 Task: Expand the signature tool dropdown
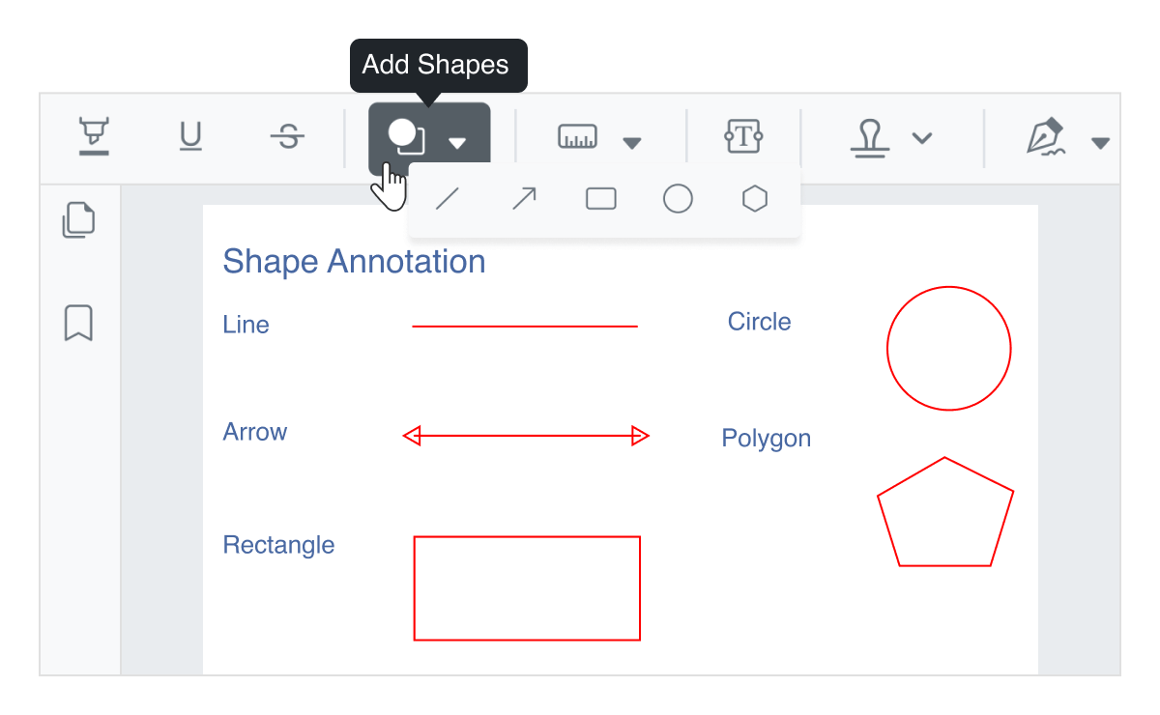[1102, 142]
